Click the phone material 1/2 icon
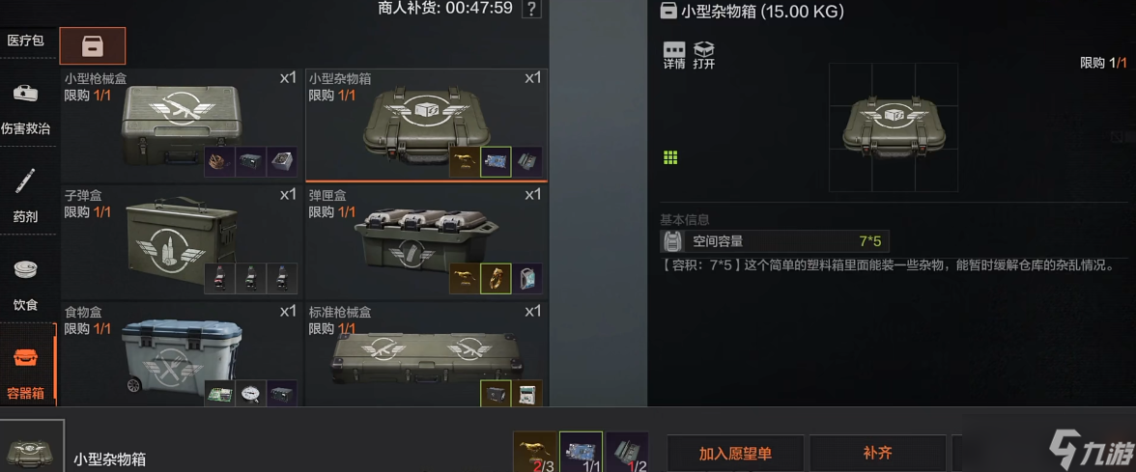The width and height of the screenshot is (1136, 472). tap(628, 452)
